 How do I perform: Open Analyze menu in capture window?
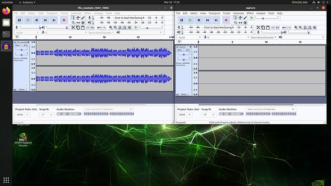[260, 13]
